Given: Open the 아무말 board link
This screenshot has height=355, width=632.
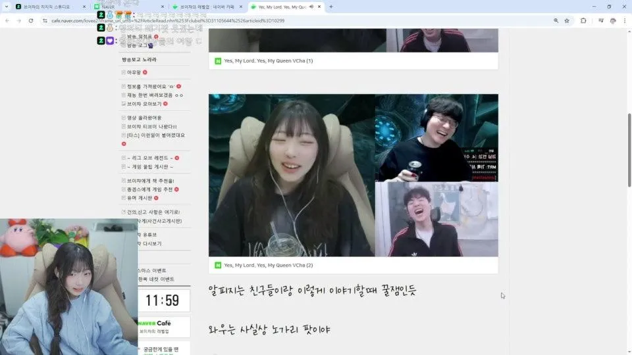Looking at the screenshot, I should [x=134, y=72].
